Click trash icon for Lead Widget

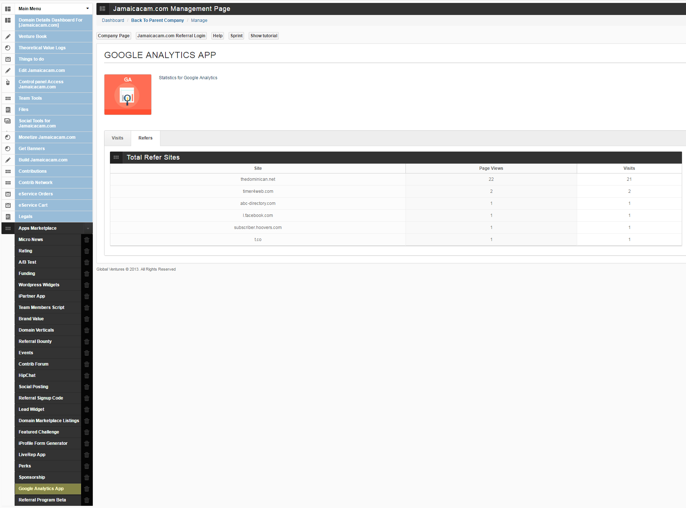click(87, 409)
